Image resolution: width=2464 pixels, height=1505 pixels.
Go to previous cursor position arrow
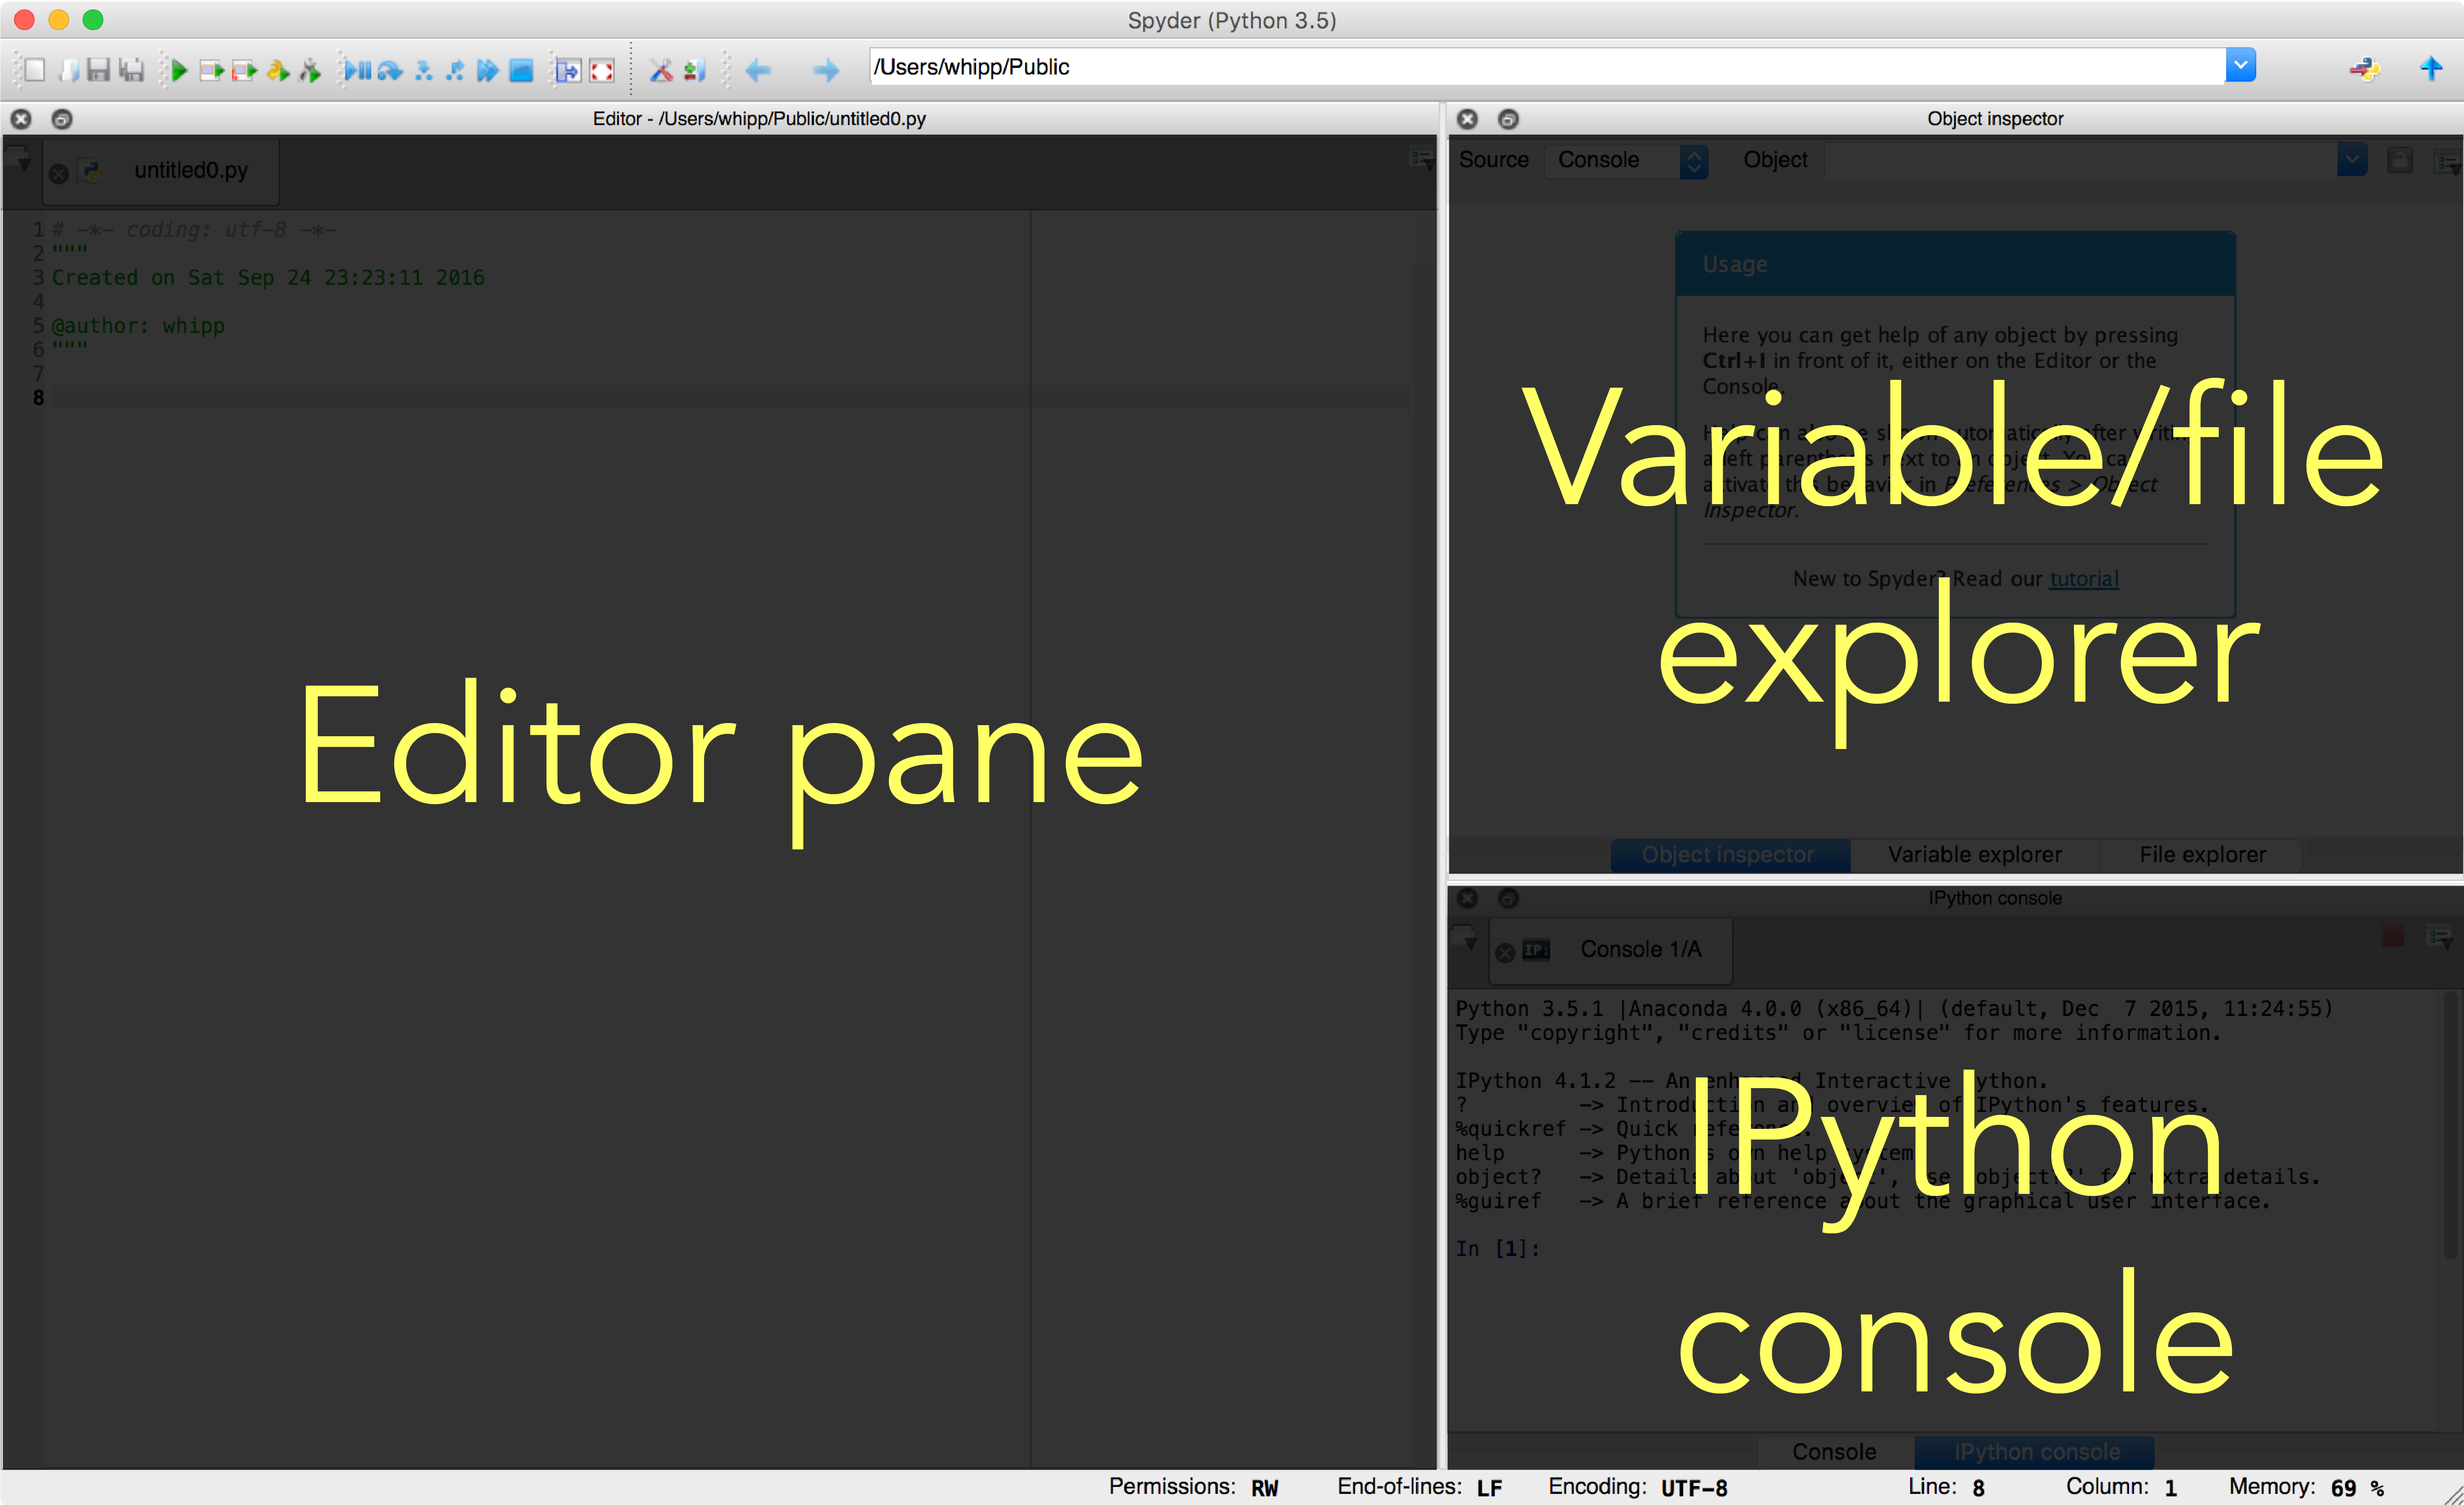758,69
